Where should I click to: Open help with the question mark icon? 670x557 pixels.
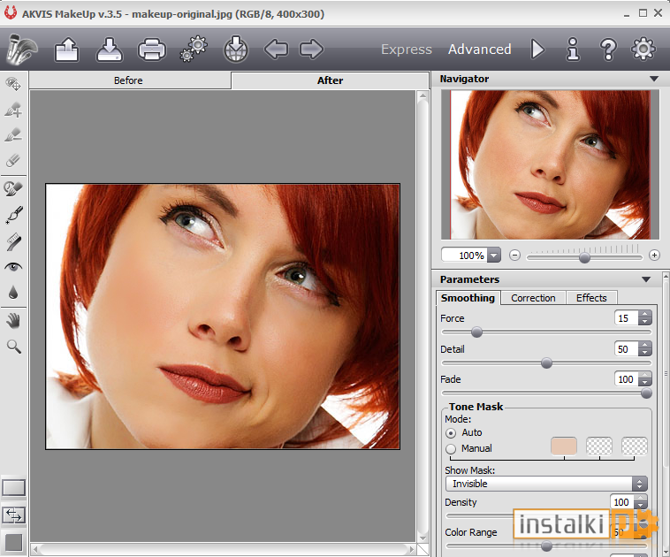click(608, 50)
